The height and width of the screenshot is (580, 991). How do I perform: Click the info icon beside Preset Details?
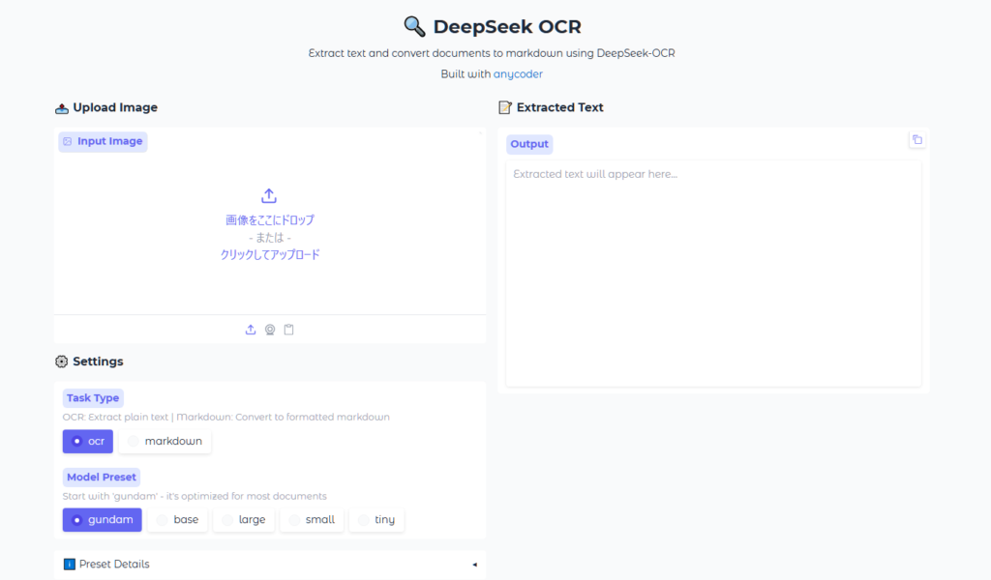point(69,565)
